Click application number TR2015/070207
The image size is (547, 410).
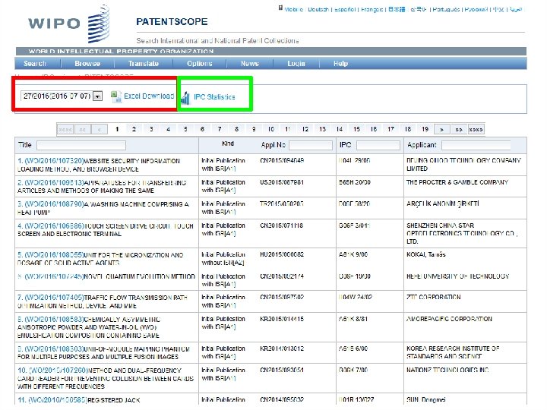point(282,204)
